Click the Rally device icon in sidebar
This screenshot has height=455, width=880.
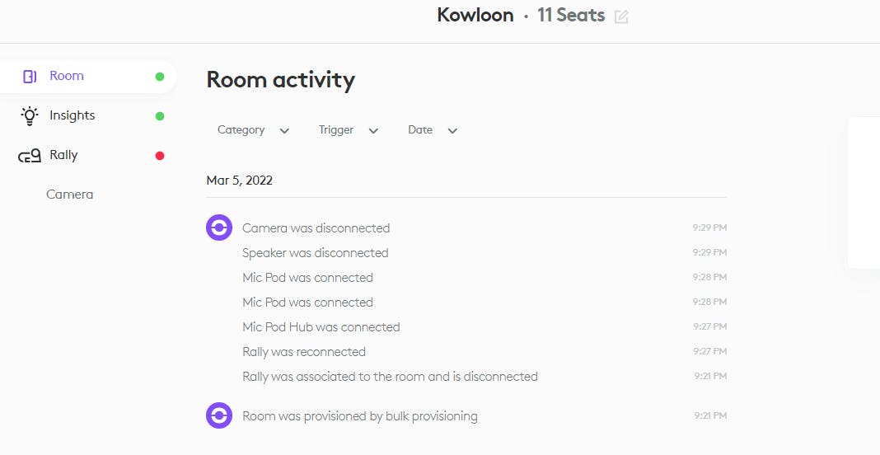click(x=30, y=156)
